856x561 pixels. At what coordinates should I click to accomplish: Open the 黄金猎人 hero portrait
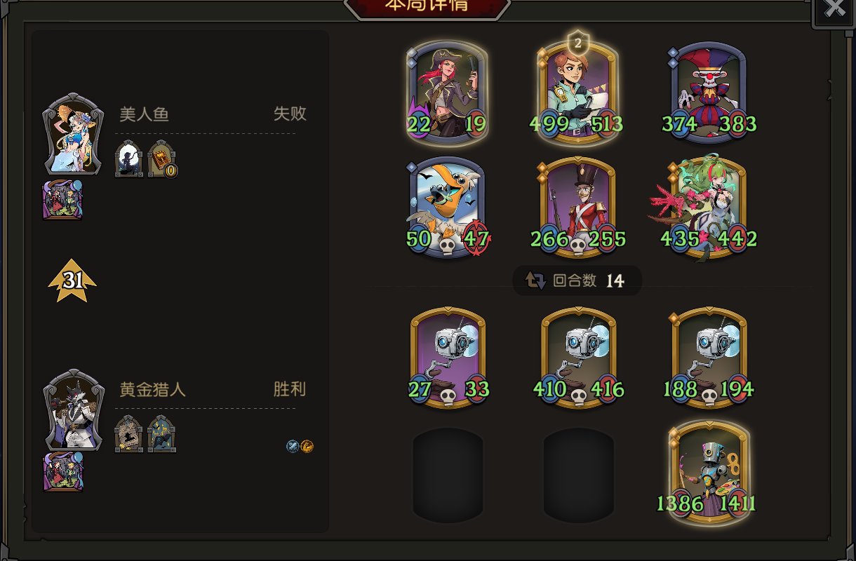(x=74, y=410)
